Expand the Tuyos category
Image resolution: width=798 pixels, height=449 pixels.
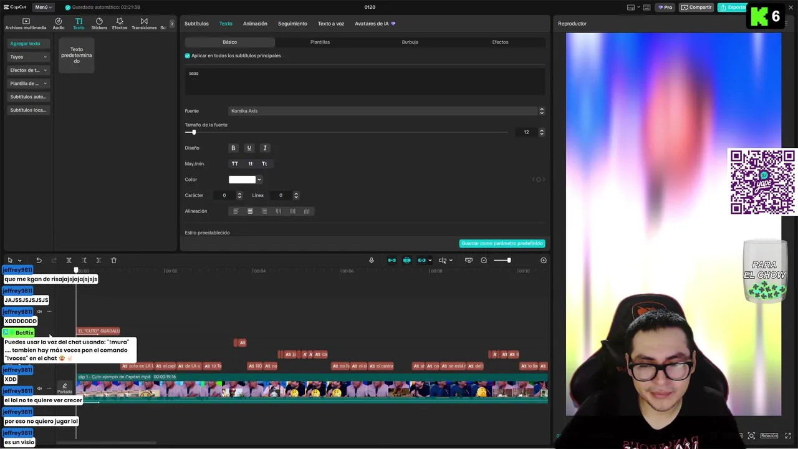point(28,57)
